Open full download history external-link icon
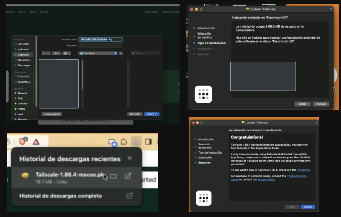This screenshot has width=341, height=217. [x=129, y=196]
